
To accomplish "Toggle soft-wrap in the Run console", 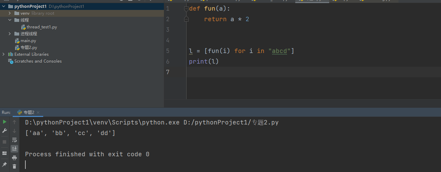I will [x=14, y=140].
